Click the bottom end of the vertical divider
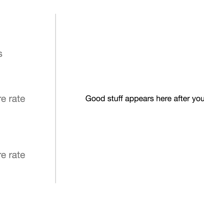The width and height of the screenshot is (204, 204). 55,182
